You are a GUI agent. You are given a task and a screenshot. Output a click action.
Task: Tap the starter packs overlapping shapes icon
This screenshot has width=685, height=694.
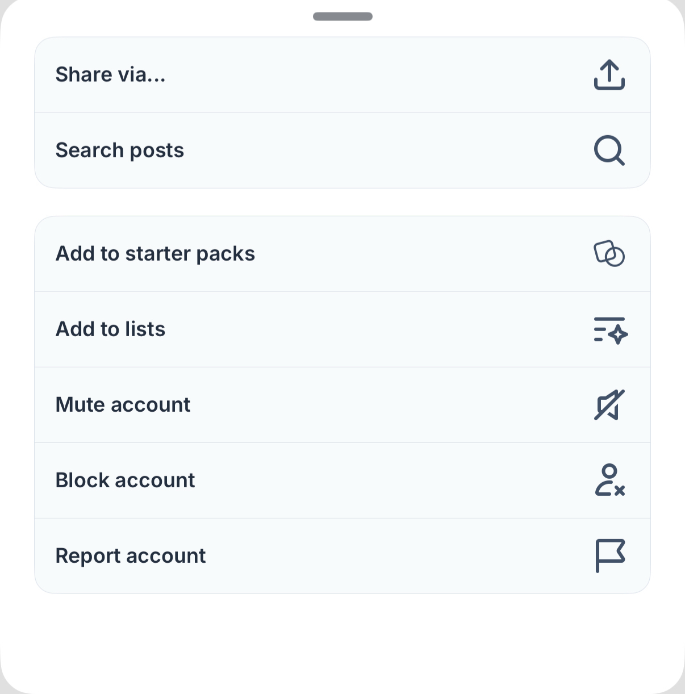(x=609, y=254)
